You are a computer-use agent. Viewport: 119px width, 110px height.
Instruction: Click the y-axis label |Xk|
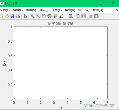pos(5,63)
